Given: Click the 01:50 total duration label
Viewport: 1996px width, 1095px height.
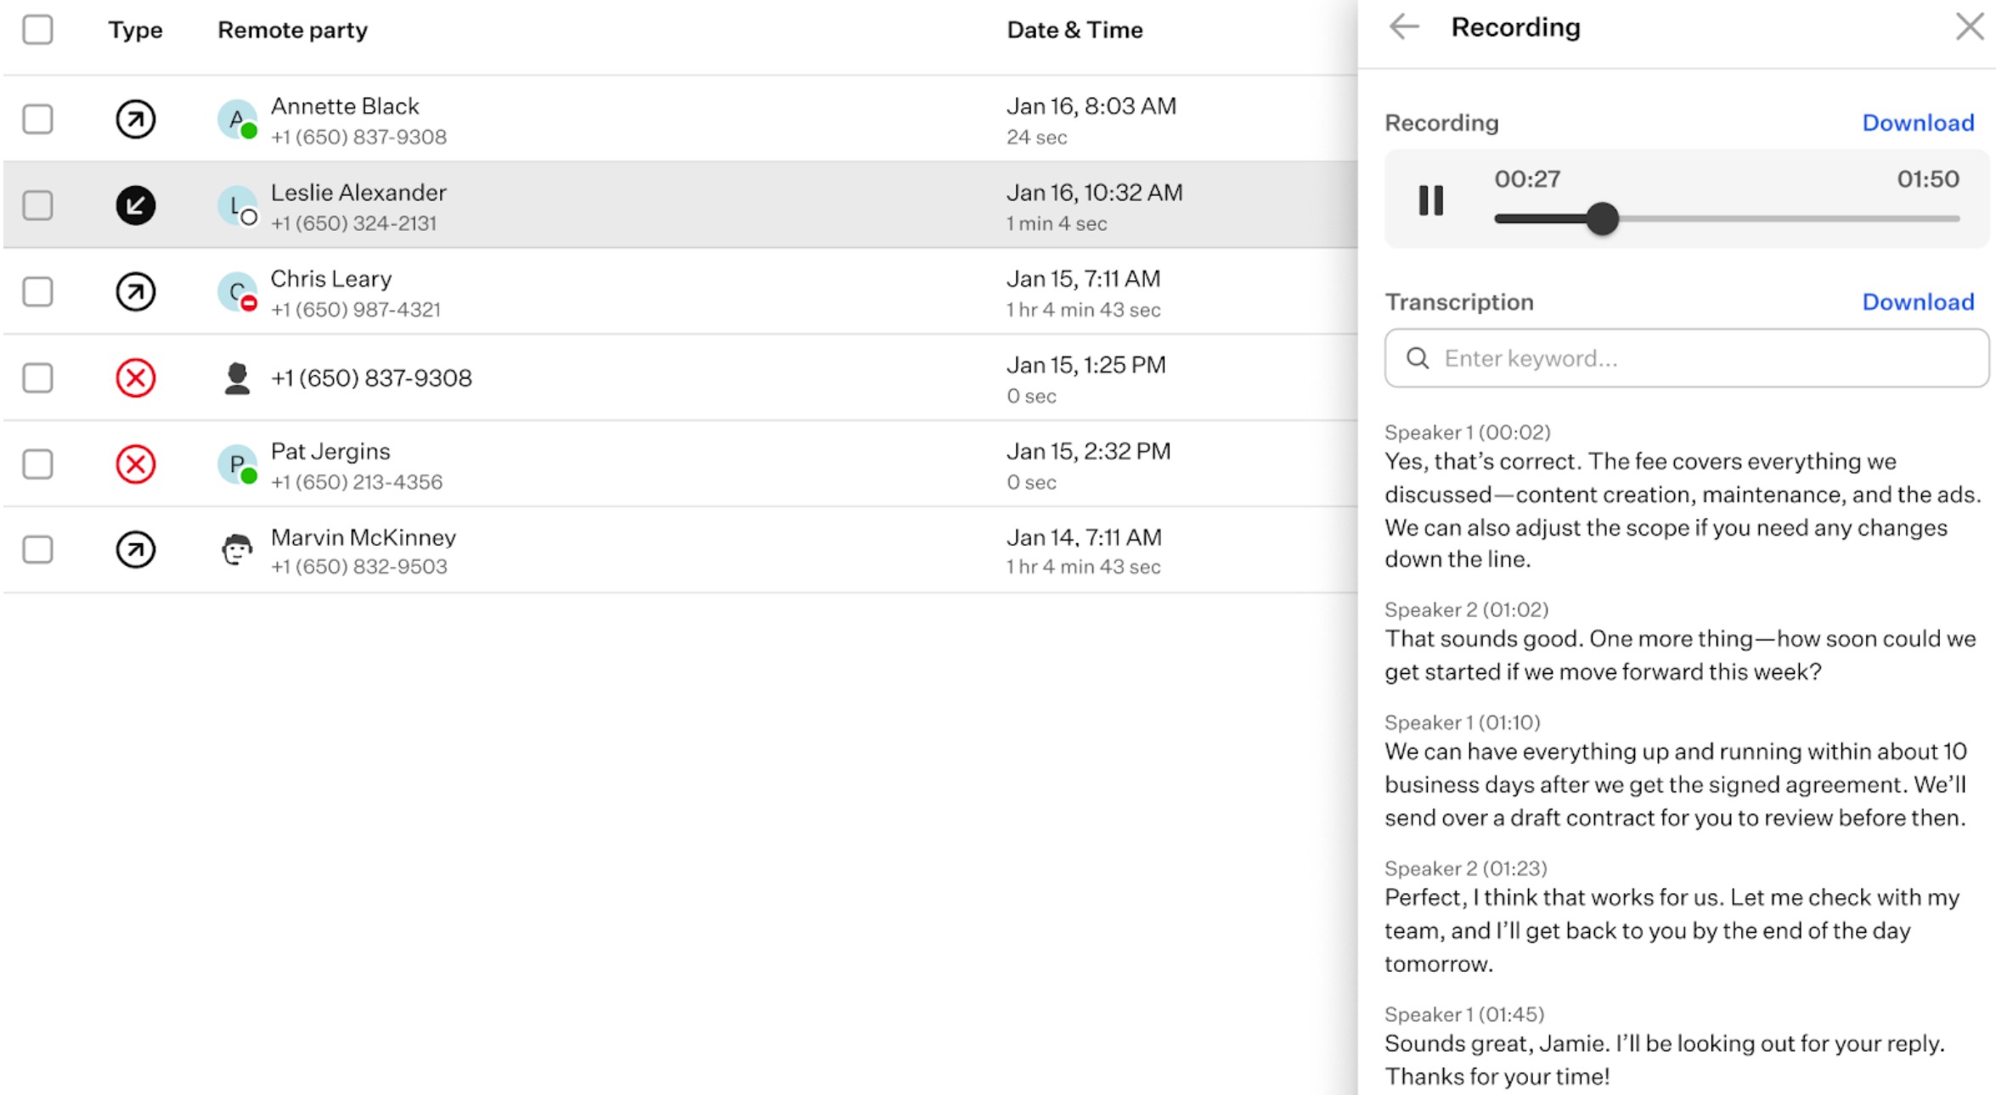Looking at the screenshot, I should click(1928, 179).
